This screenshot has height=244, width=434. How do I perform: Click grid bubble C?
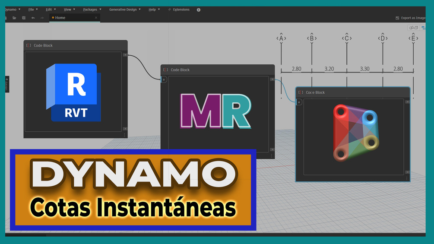pyautogui.click(x=346, y=38)
